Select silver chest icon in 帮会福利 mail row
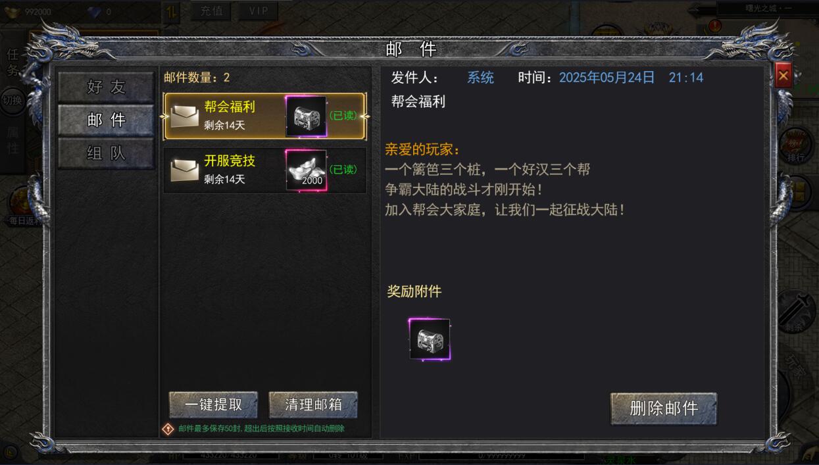This screenshot has height=465, width=819. click(x=306, y=116)
